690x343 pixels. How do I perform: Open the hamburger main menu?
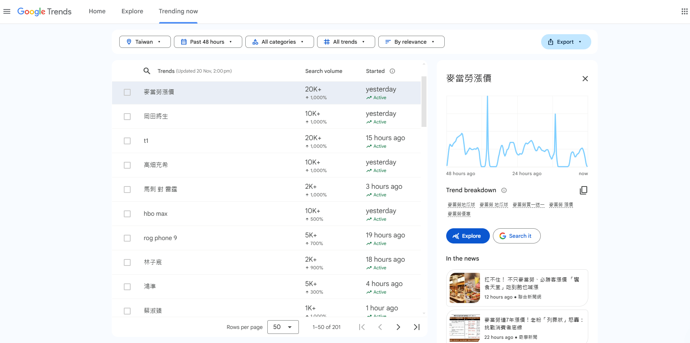pos(7,11)
